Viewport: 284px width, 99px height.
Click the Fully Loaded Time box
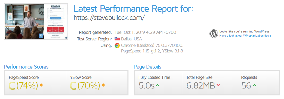pos(158,83)
